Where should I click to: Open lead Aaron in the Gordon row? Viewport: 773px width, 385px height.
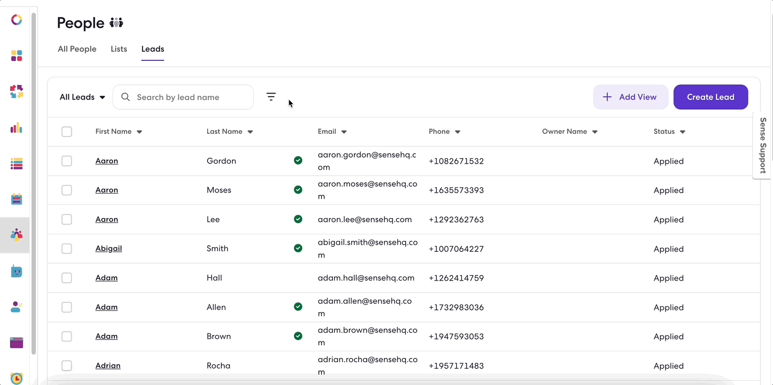pyautogui.click(x=107, y=161)
